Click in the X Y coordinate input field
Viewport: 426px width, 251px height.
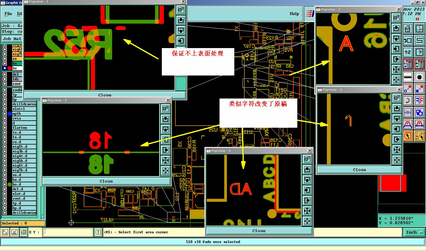[x=68, y=232]
